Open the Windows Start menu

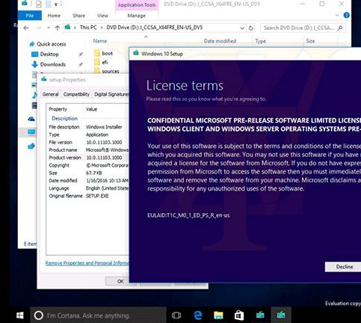20,316
